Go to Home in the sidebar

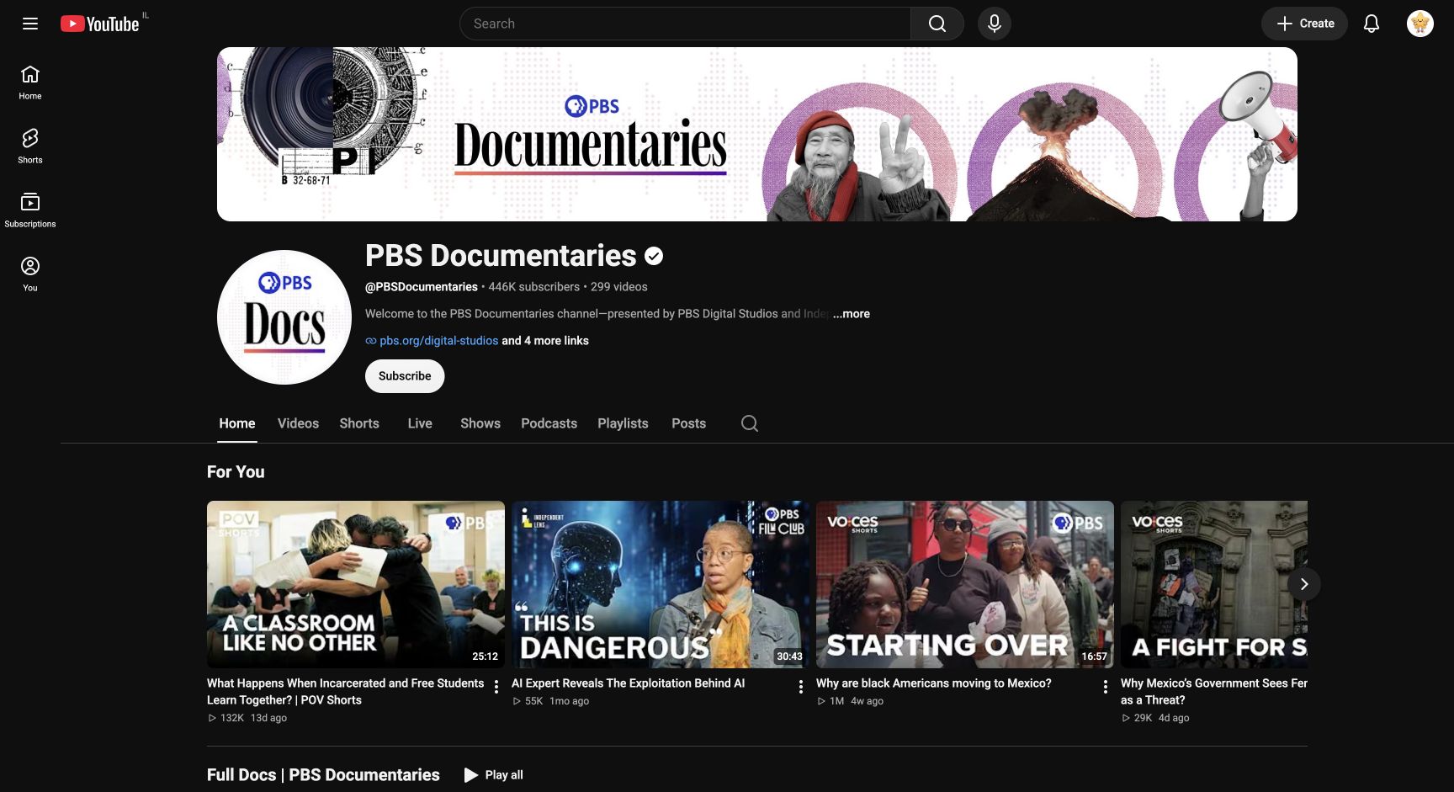point(30,82)
